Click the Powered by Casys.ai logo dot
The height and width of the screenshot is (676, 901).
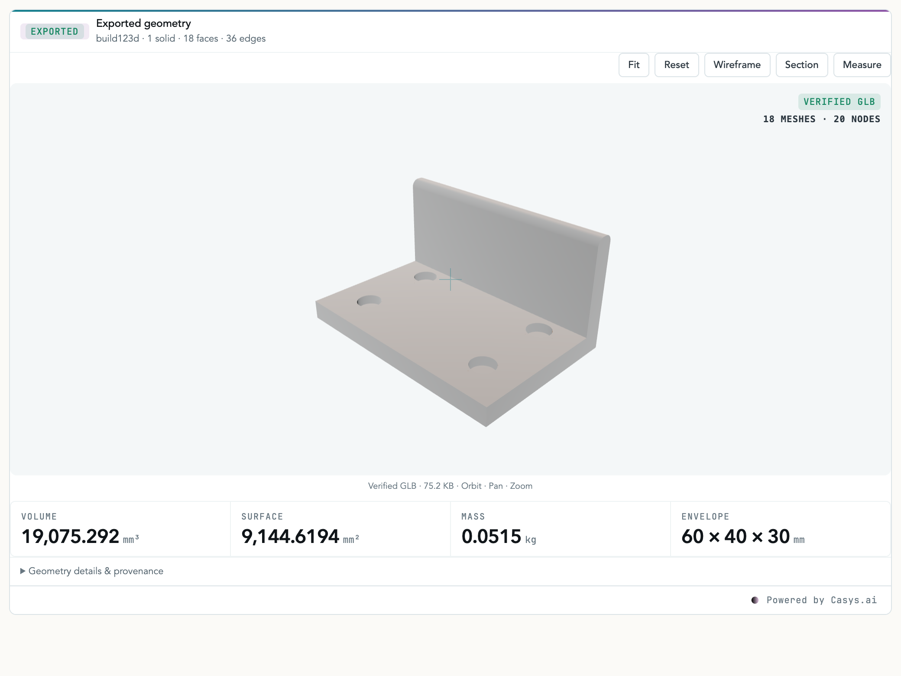coord(755,600)
